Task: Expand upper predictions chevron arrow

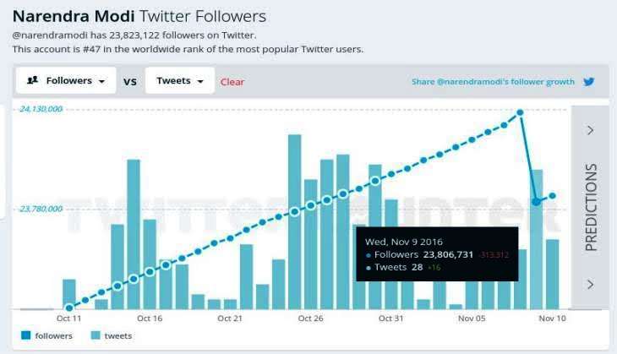Action: pos(590,130)
